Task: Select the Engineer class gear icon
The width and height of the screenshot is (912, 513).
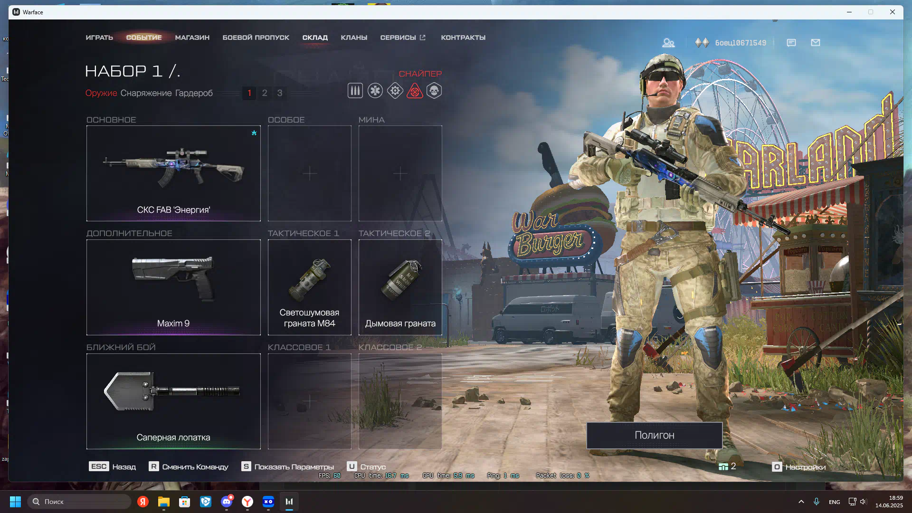Action: click(395, 91)
